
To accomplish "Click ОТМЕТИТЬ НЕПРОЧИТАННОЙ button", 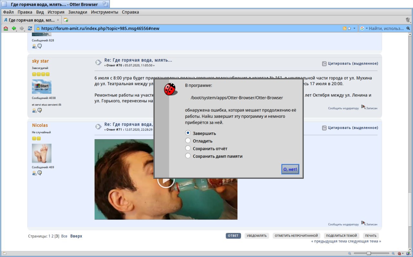I will coord(297,236).
